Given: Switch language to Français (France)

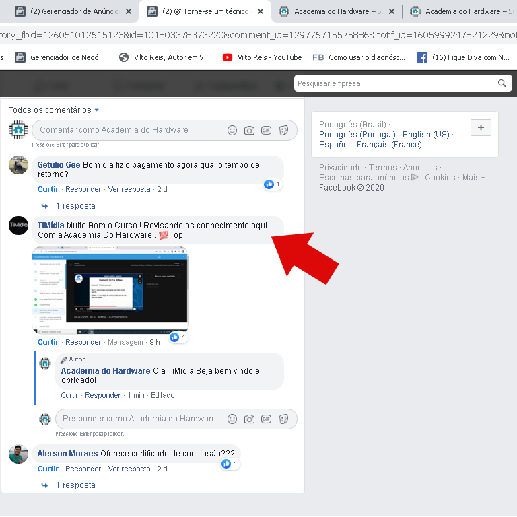Looking at the screenshot, I should [x=389, y=145].
